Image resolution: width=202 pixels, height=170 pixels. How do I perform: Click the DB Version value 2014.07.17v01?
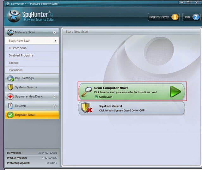(47, 153)
